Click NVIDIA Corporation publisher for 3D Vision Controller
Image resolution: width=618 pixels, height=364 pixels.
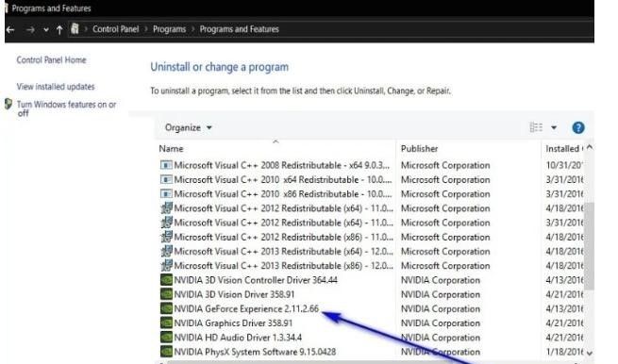click(441, 280)
